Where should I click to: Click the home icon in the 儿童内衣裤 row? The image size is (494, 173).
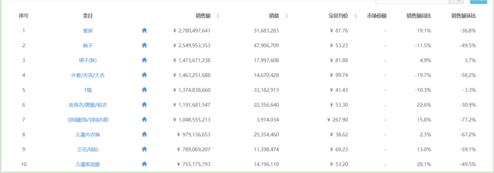(144, 134)
